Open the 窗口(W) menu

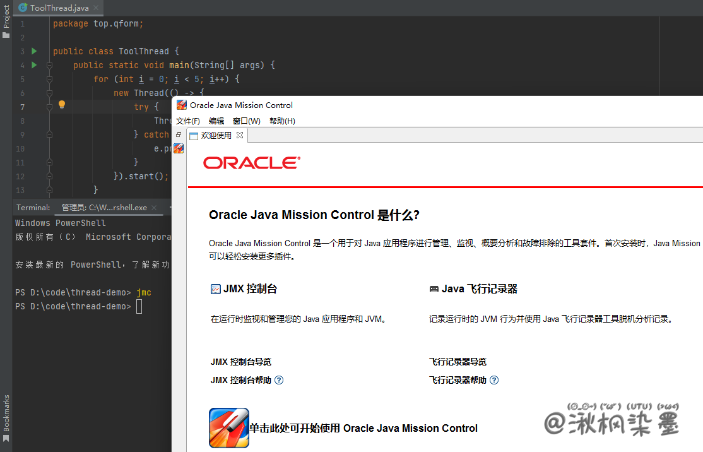[x=246, y=121]
